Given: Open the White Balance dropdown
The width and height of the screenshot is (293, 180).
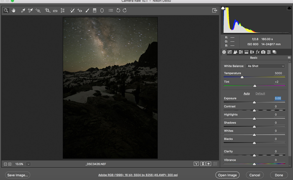Looking at the screenshot, I should [x=265, y=66].
